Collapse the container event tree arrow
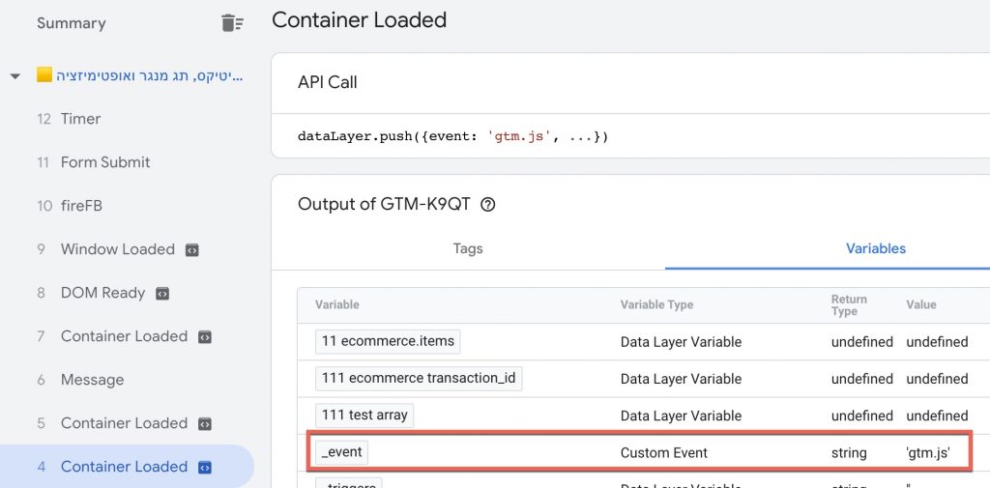990x488 pixels. [x=15, y=76]
